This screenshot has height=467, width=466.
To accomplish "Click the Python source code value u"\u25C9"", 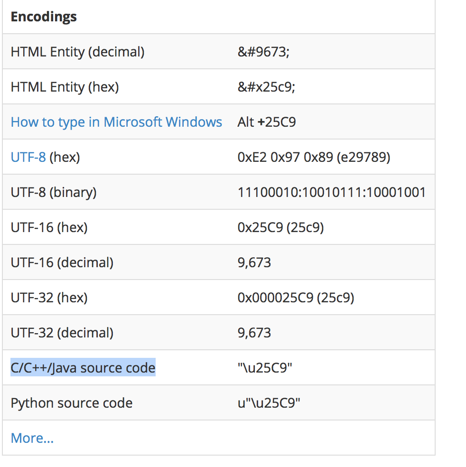I will [269, 403].
